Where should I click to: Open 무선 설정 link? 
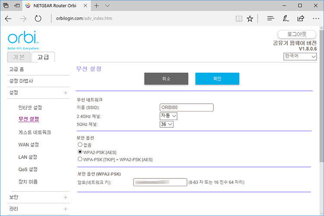[29, 119]
